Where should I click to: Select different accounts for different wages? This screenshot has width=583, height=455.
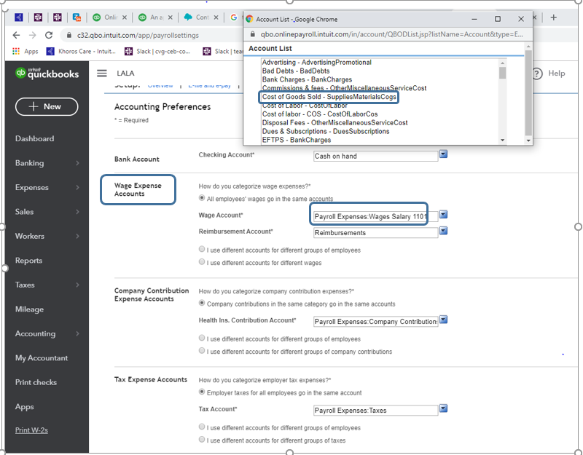(x=202, y=262)
